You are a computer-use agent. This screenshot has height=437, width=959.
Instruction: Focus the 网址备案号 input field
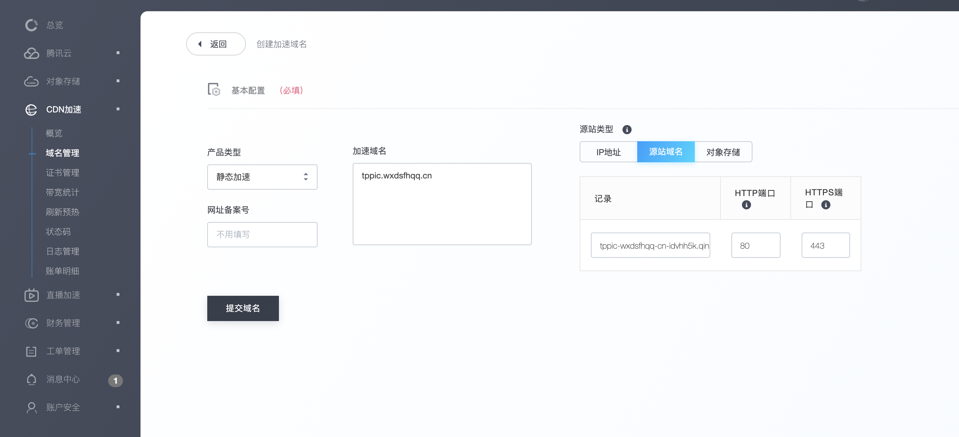click(262, 235)
